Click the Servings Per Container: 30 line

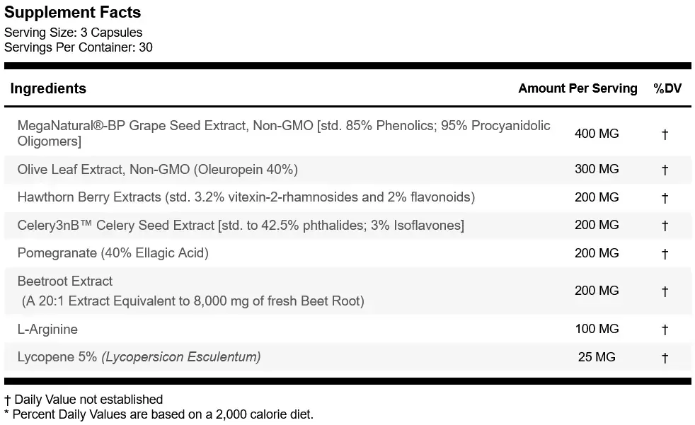[x=79, y=47]
